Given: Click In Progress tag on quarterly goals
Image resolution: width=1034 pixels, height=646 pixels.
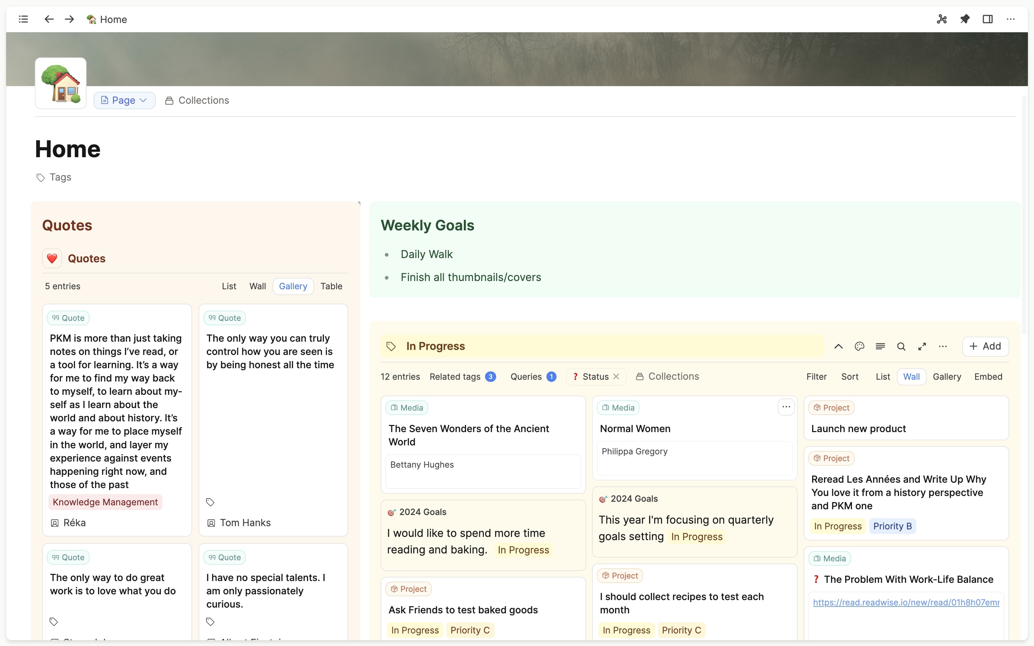Looking at the screenshot, I should [697, 537].
